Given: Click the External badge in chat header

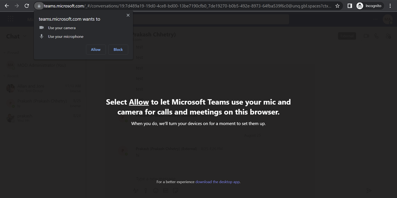Looking at the screenshot, I should click(347, 36).
